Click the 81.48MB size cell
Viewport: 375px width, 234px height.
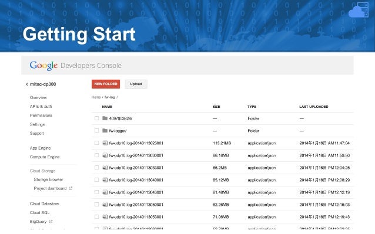coord(221,192)
